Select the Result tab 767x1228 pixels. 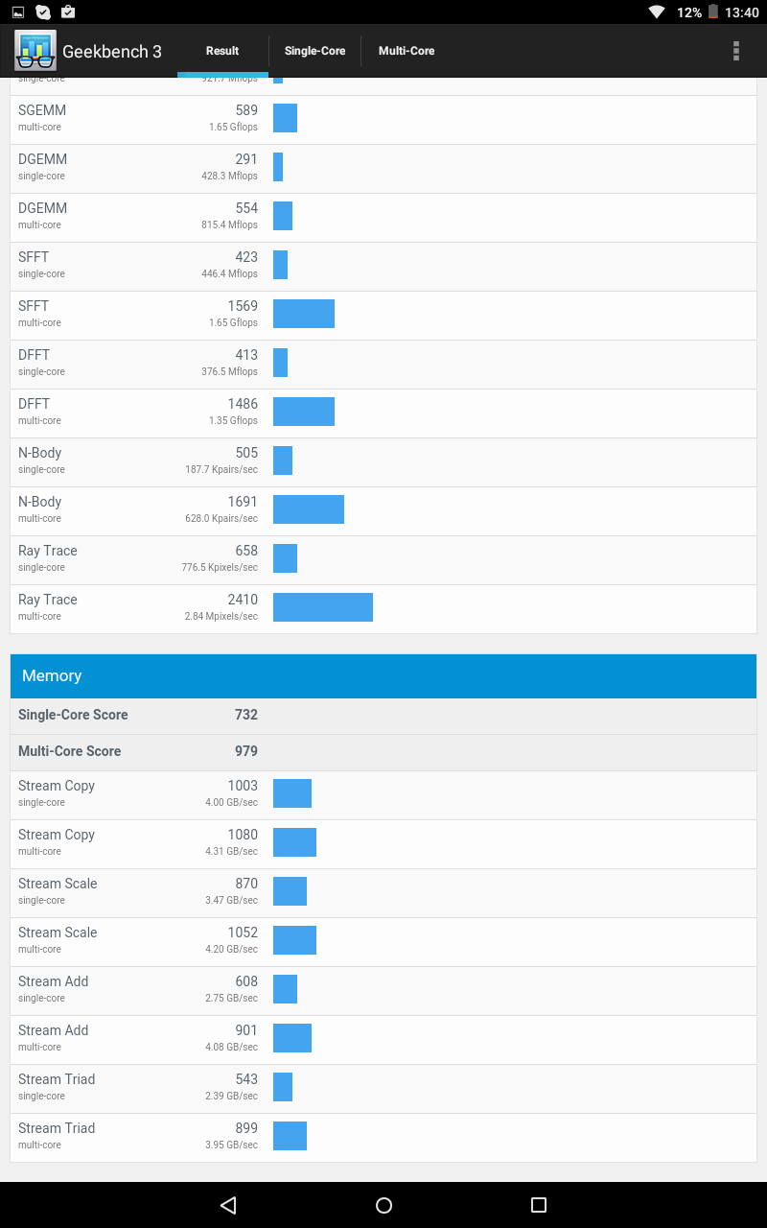[x=222, y=51]
